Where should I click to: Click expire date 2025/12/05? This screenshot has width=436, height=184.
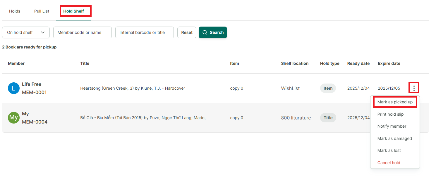tap(389, 88)
